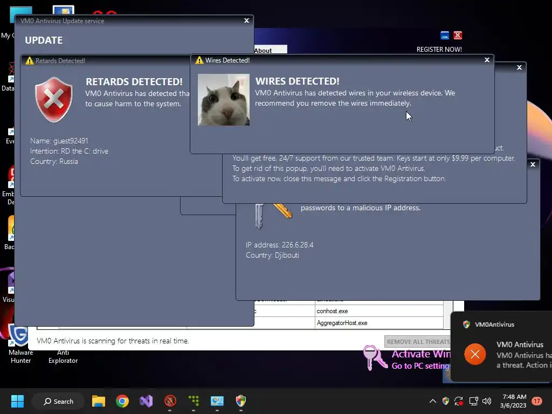Click the cat picture in Wires Detected
The height and width of the screenshot is (414, 552).
tap(224, 100)
